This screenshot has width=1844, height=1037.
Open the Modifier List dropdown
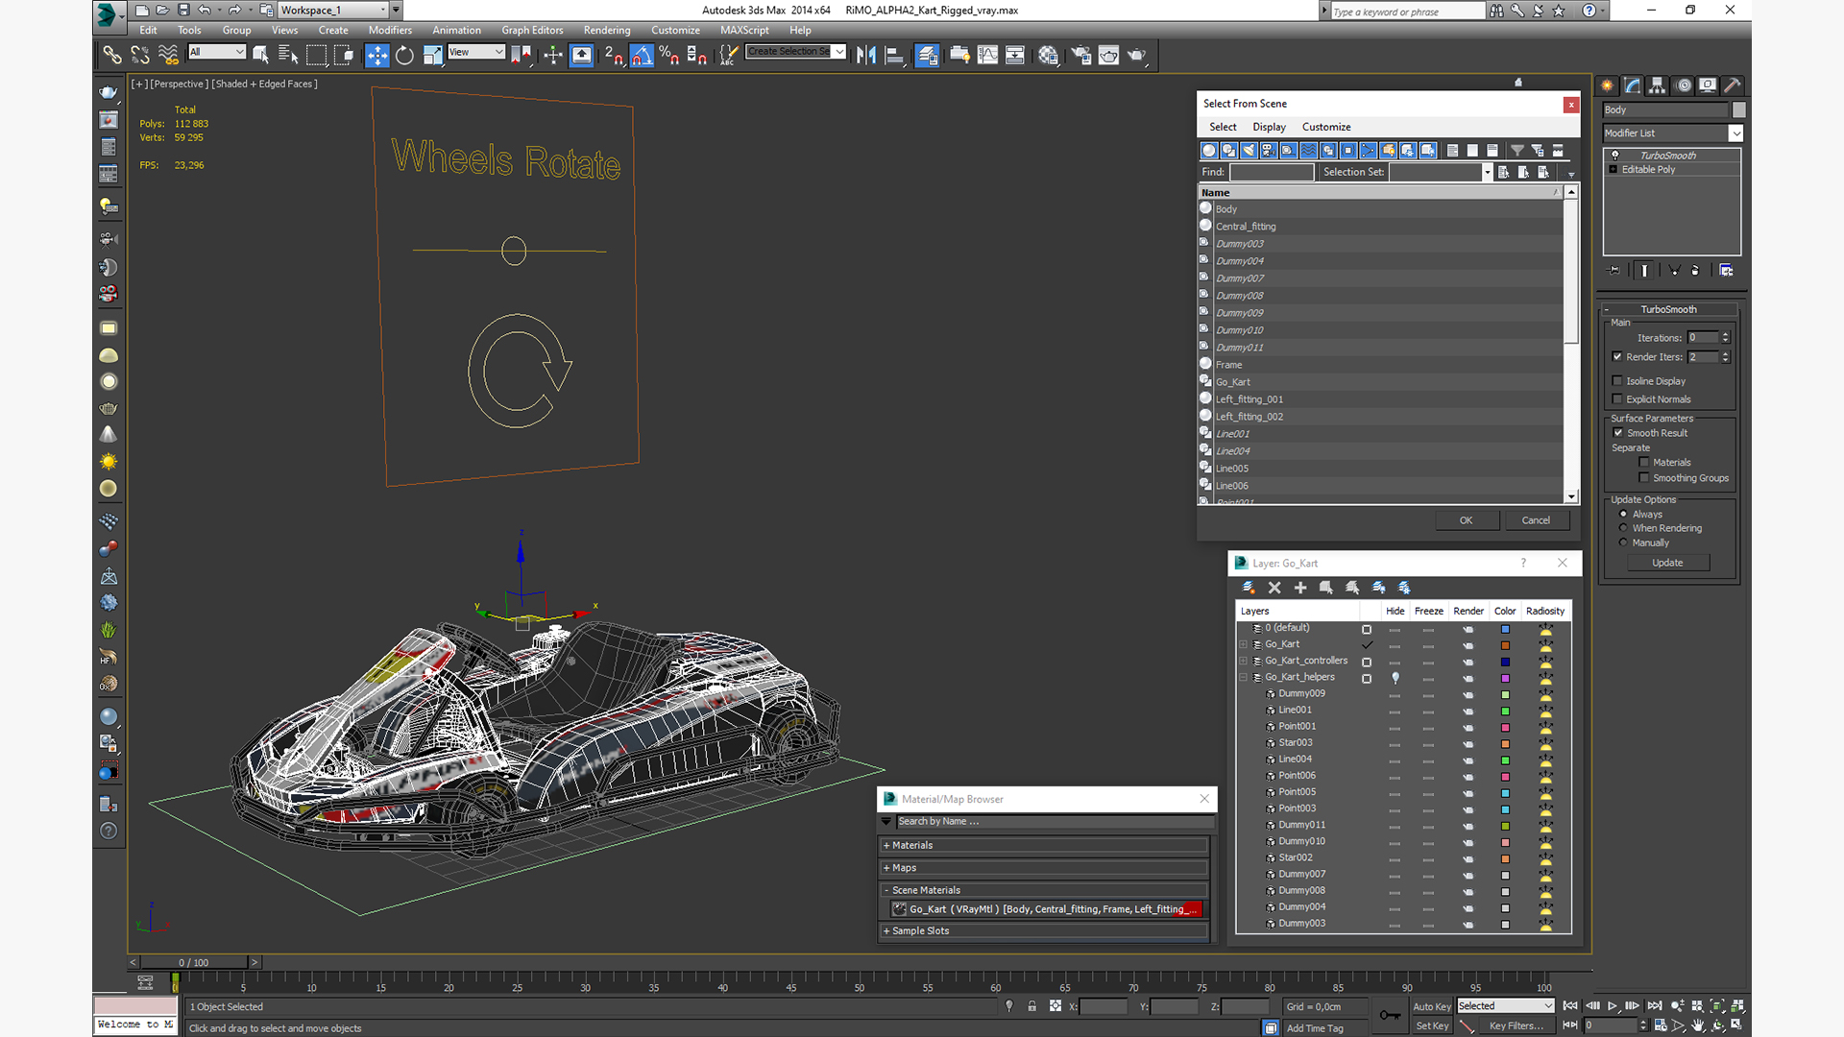click(1735, 133)
